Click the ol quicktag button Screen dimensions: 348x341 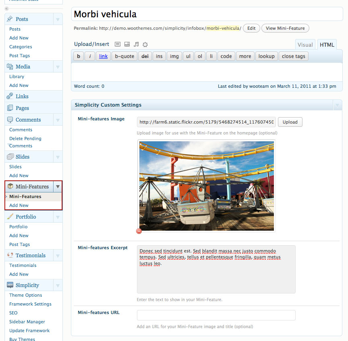[200, 56]
